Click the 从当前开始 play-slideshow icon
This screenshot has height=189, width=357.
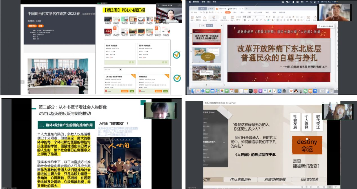click(x=214, y=17)
